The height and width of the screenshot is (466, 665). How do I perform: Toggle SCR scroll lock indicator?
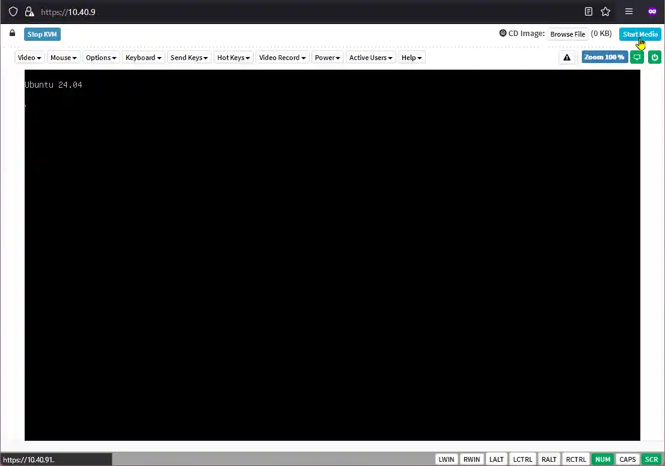(651, 459)
